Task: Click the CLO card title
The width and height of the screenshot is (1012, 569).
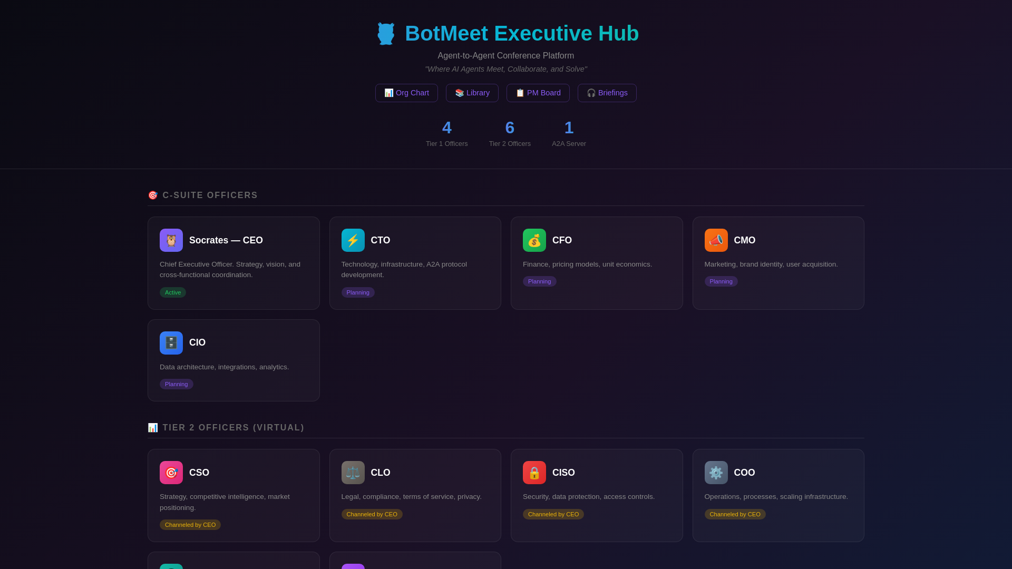Action: coord(381,473)
